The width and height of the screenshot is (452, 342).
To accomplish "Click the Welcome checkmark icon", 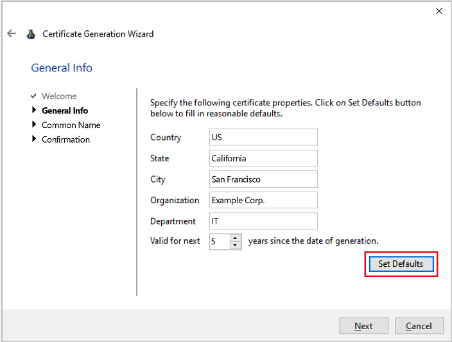I will [x=33, y=96].
